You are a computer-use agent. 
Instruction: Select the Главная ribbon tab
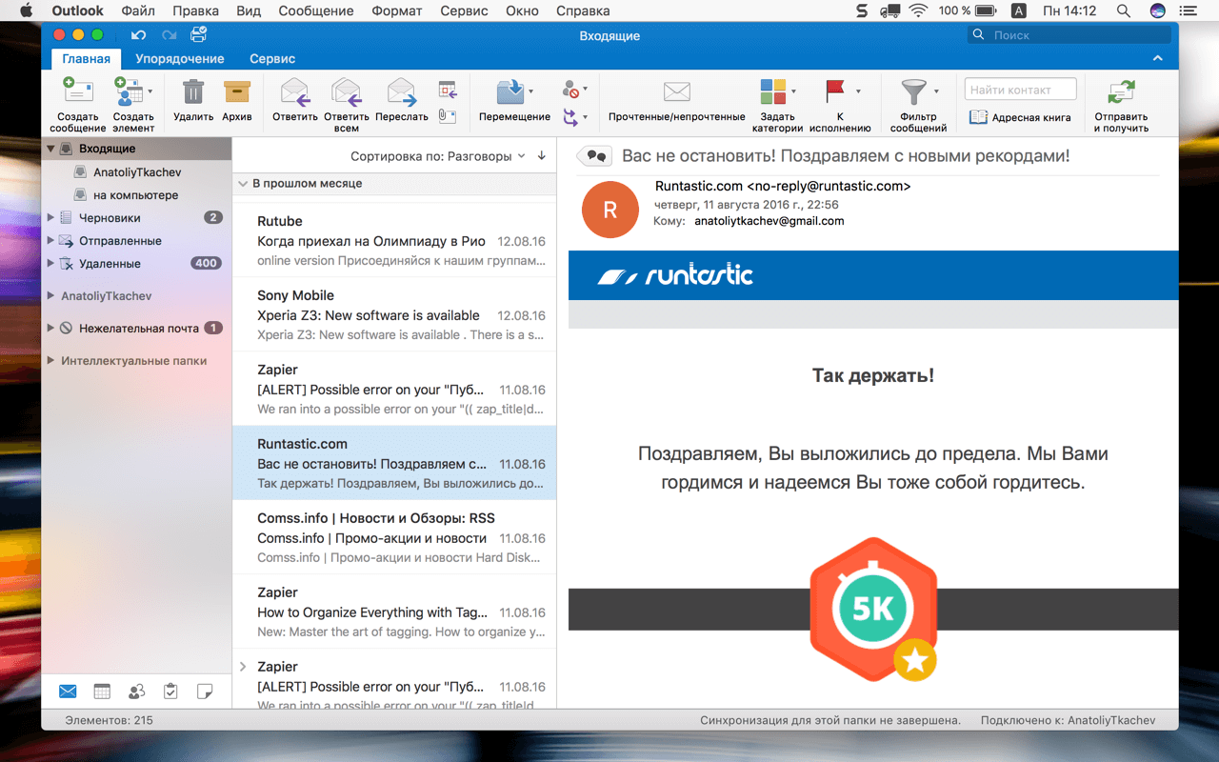[x=86, y=59]
